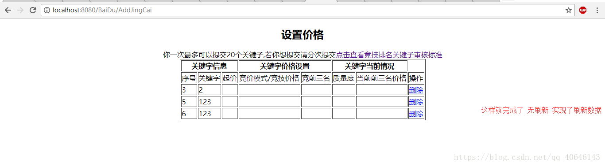
Task: Select the 设置价格 page heading
Action: pos(302,35)
